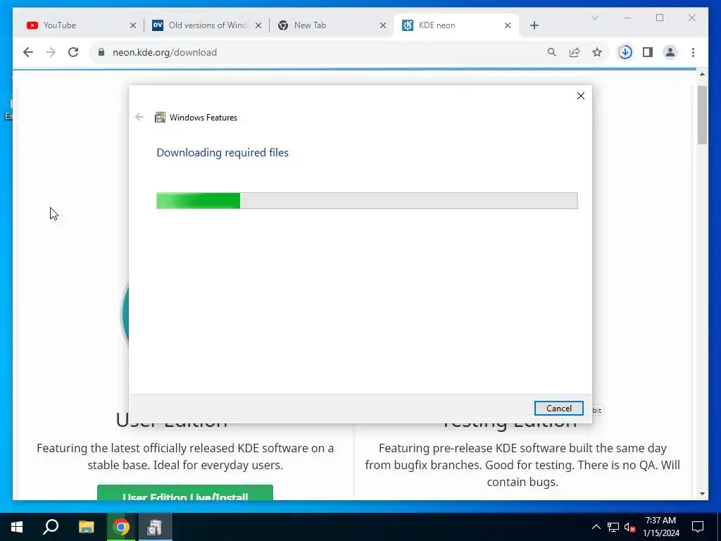
Task: Open File Explorer from taskbar
Action: 86,527
